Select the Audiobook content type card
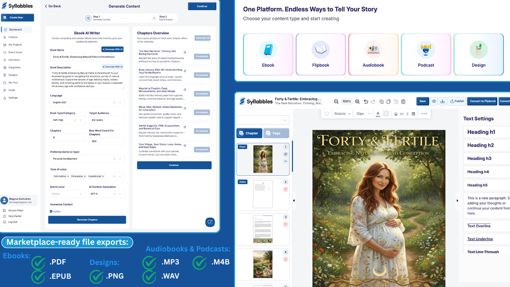Image resolution: width=510 pixels, height=287 pixels. click(373, 54)
